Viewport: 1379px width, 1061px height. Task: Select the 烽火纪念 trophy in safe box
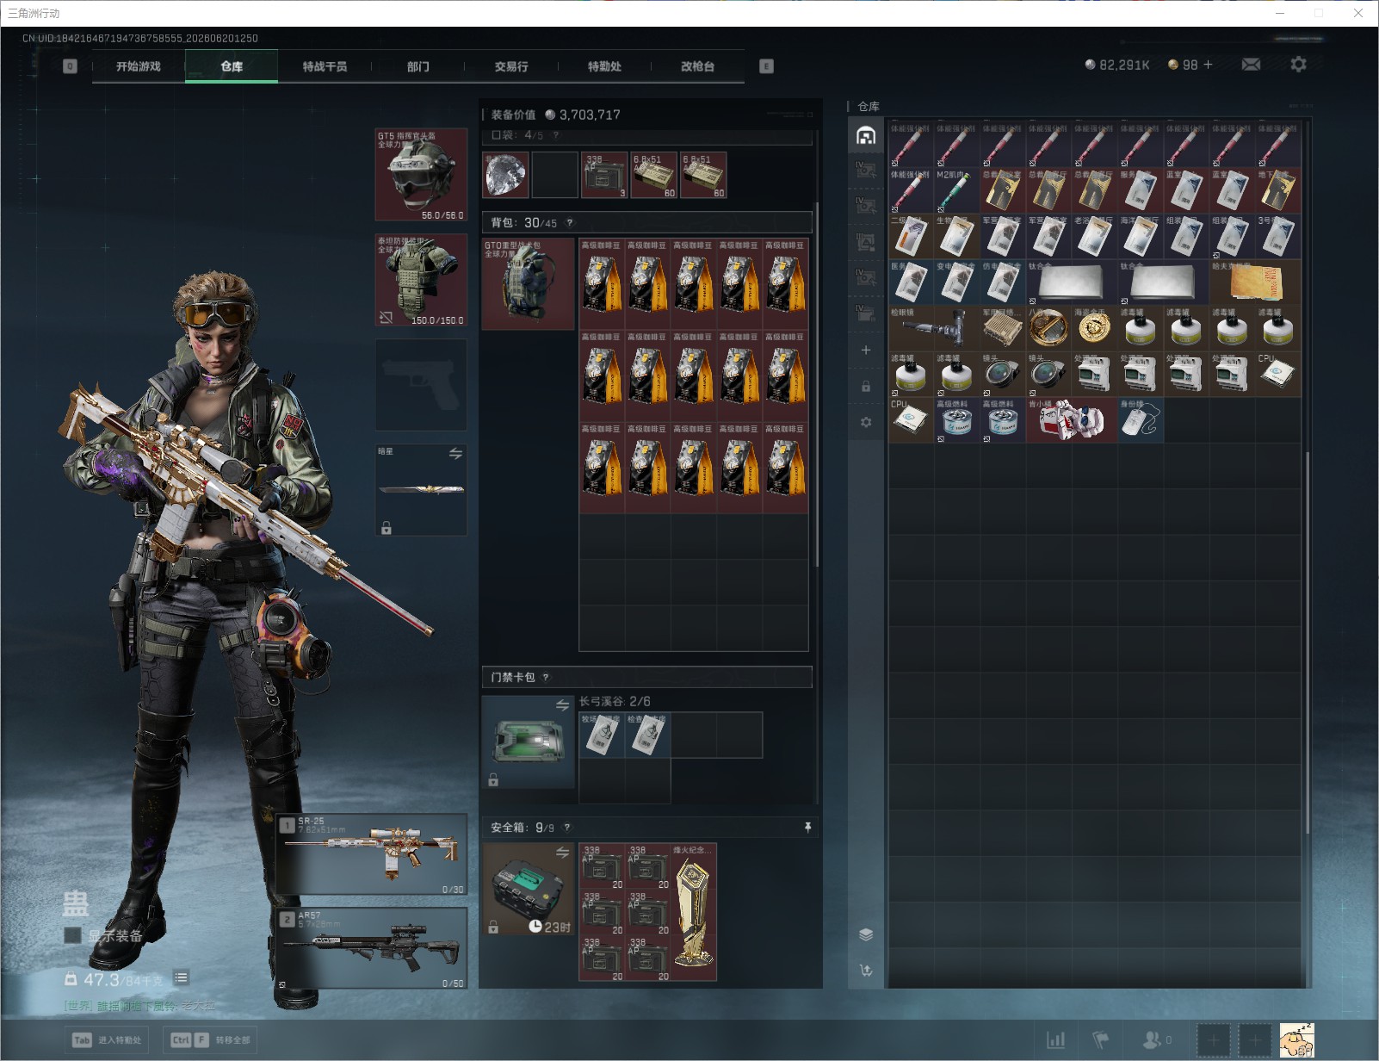click(694, 912)
